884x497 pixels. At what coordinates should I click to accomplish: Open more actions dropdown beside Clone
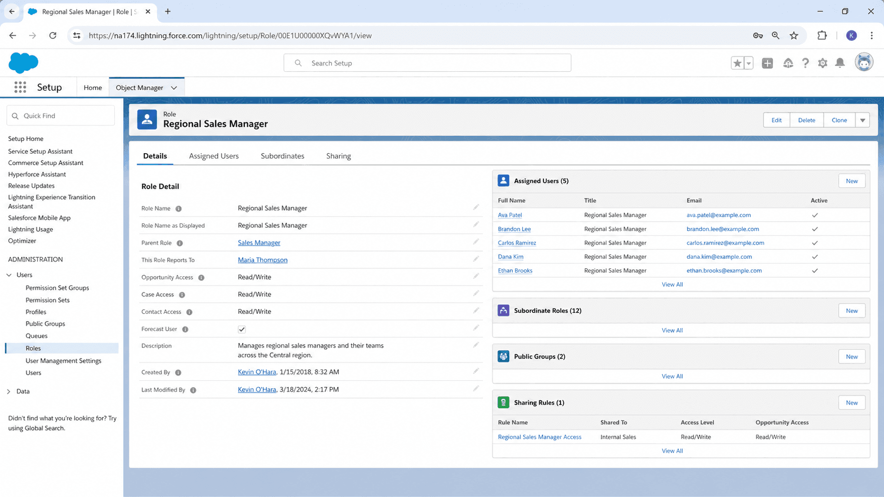pyautogui.click(x=862, y=120)
